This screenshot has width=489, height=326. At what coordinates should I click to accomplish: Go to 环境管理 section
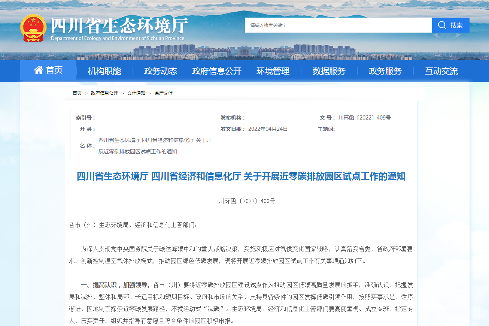coord(273,71)
